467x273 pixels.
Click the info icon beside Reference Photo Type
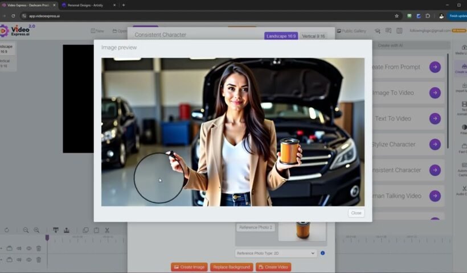pyautogui.click(x=322, y=253)
